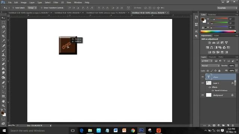Hide the Background layer
This screenshot has height=134, width=239.
click(x=202, y=95)
